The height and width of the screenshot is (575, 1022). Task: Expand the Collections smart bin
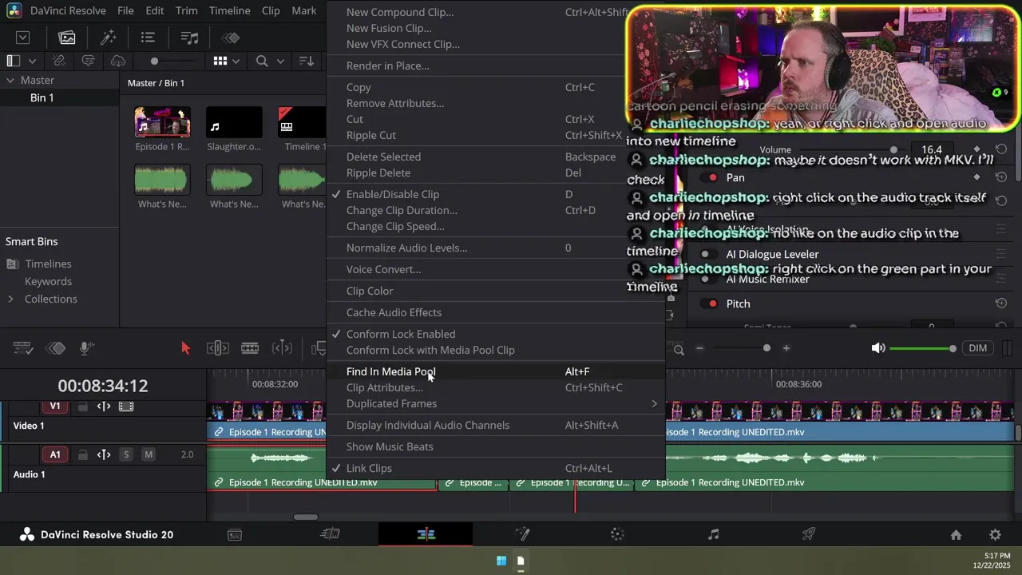point(10,299)
